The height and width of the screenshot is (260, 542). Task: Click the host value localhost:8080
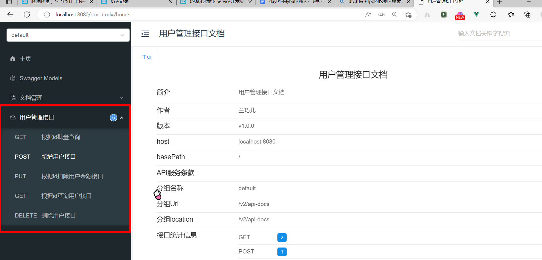pyautogui.click(x=257, y=141)
